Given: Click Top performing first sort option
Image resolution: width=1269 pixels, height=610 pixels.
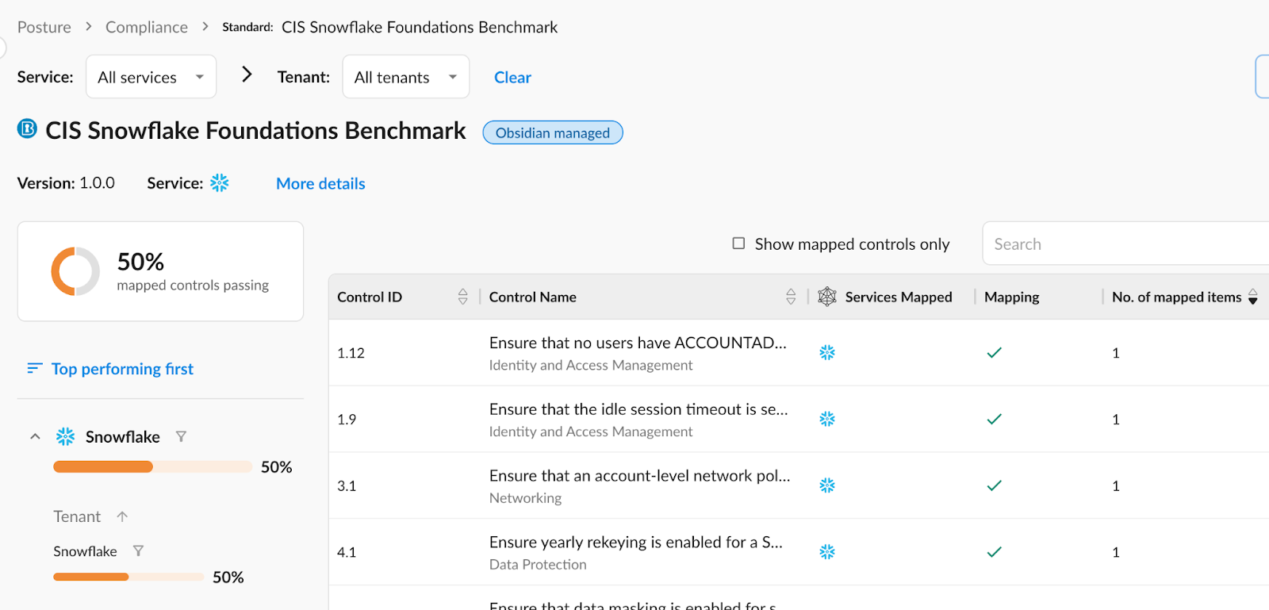Looking at the screenshot, I should coord(121,369).
